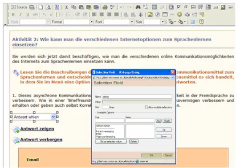The width and height of the screenshot is (236, 168).
Task: Confirm the dialog with OK
Action: [x=151, y=155]
